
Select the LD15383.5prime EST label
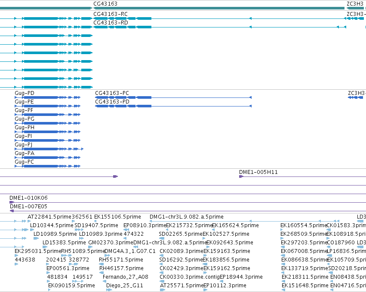pos(64,243)
